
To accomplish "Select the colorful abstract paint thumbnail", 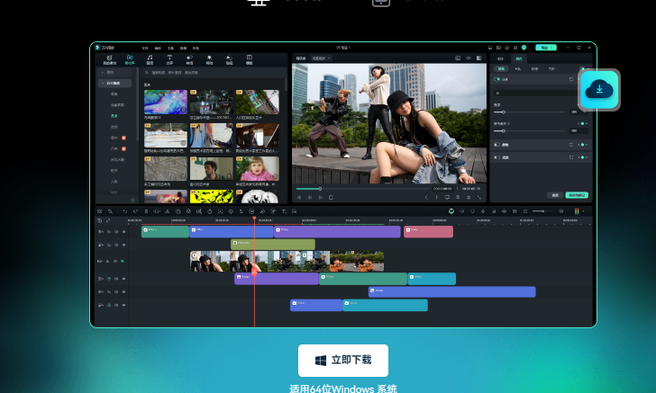I will click(x=166, y=102).
